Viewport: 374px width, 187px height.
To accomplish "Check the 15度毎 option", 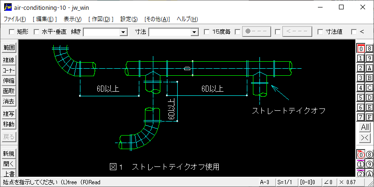I will click(207, 32).
